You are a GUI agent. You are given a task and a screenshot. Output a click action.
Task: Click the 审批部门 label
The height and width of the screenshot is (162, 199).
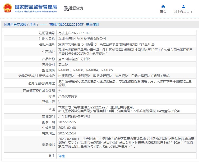(48, 117)
